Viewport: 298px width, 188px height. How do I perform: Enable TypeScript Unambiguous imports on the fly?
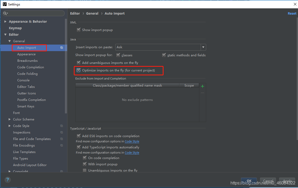coord(85,170)
